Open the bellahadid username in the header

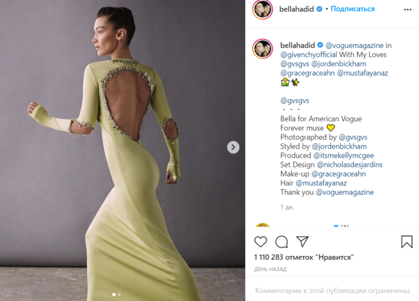click(296, 9)
